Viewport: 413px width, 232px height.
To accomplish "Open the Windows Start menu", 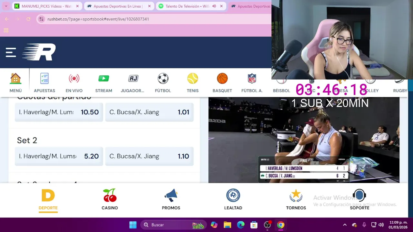I will [133, 225].
